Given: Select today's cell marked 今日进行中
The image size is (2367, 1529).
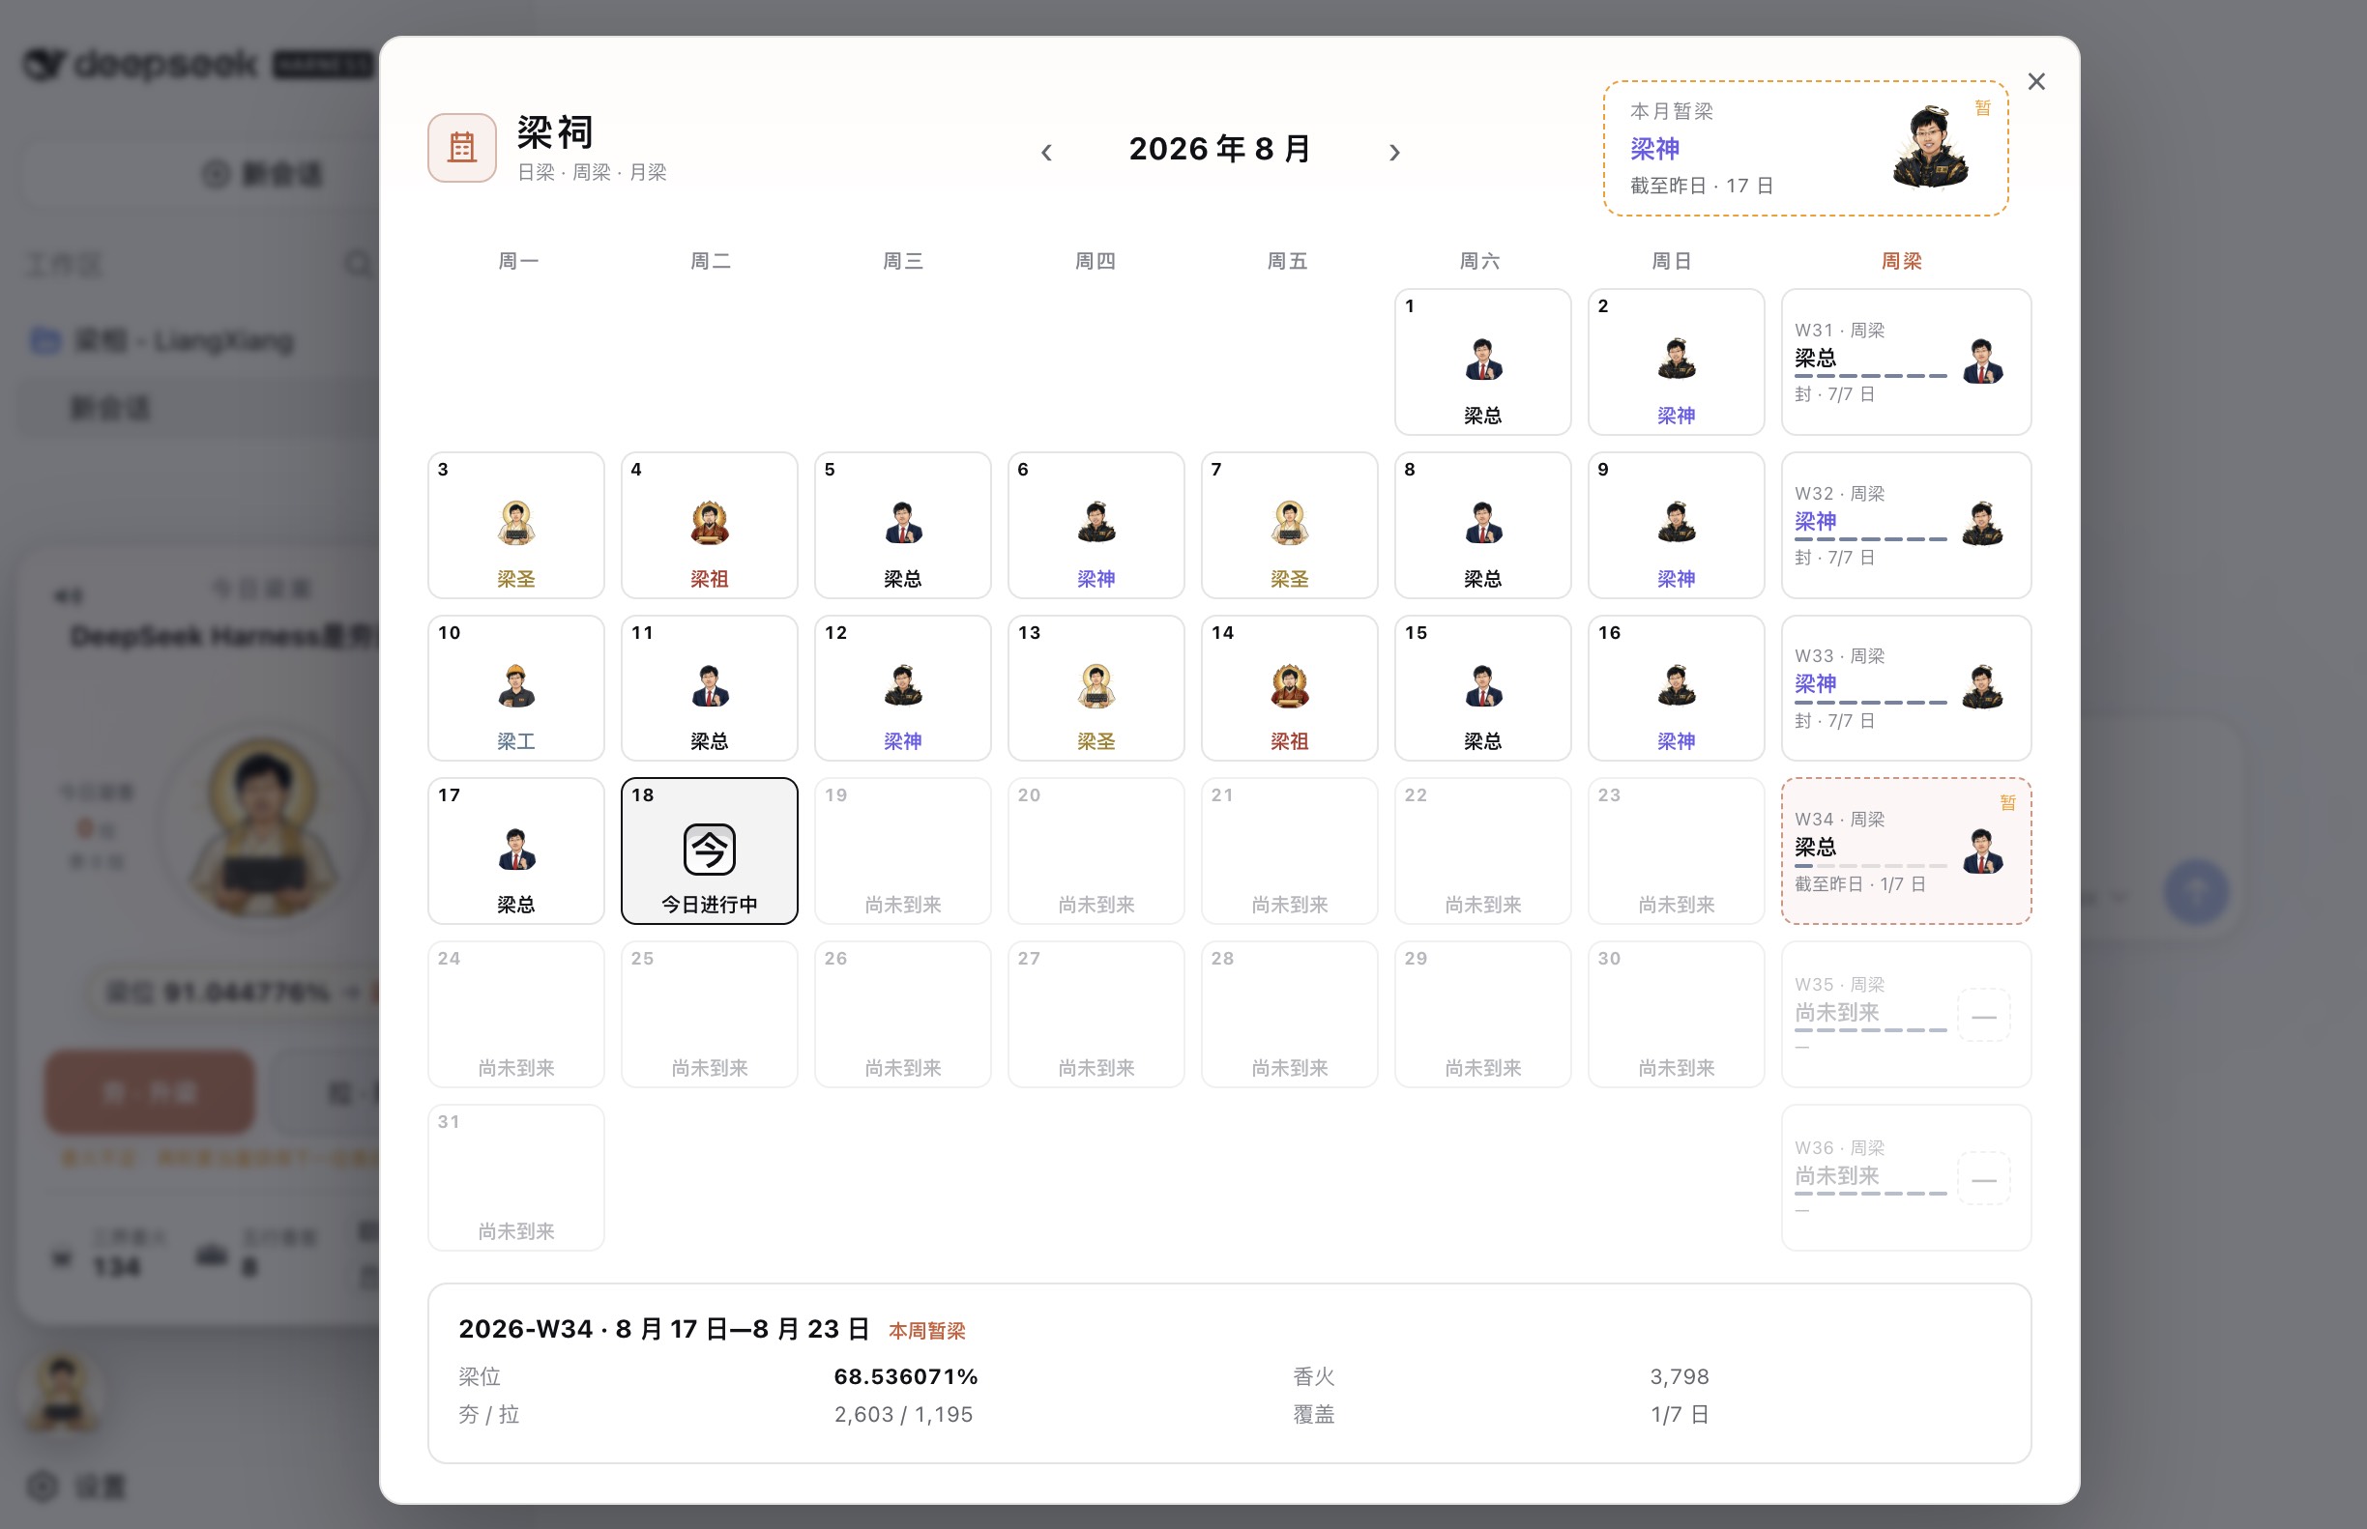Looking at the screenshot, I should point(709,851).
